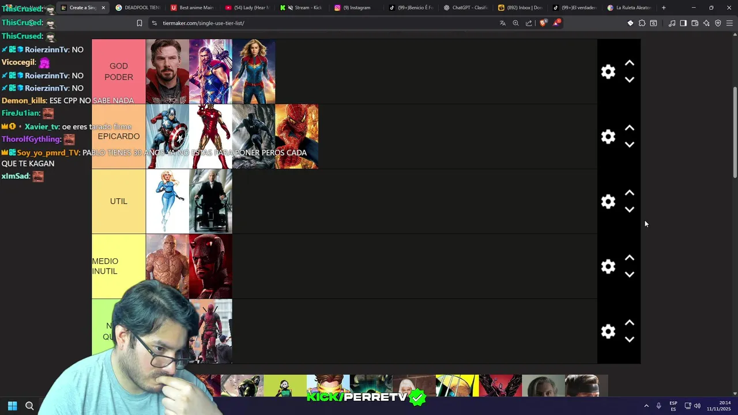Switch to Lady (Hear Me) YouTube tab
This screenshot has height=415, width=738.
(247, 7)
